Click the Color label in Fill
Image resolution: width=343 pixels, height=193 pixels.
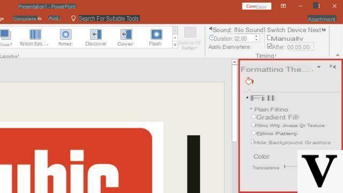(x=262, y=157)
